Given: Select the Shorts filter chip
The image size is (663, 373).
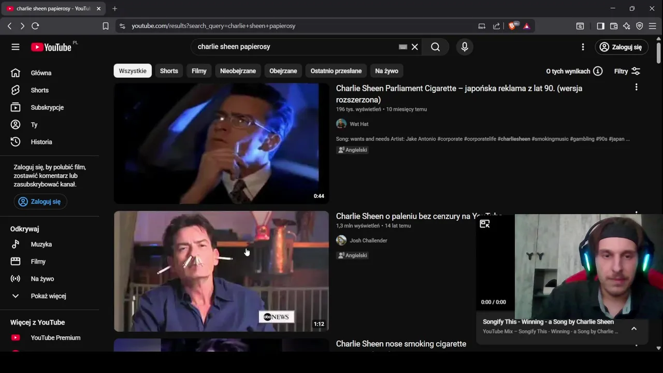Looking at the screenshot, I should point(169,71).
